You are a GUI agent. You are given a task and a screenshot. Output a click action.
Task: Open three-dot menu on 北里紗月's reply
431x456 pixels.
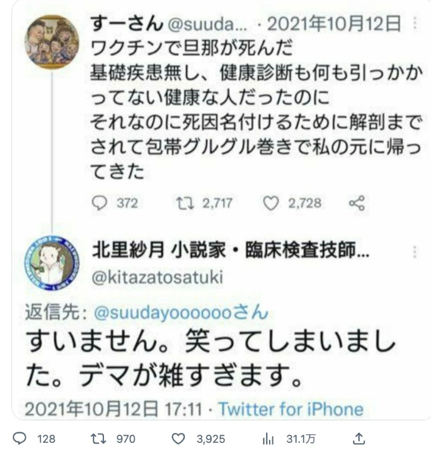click(x=415, y=251)
